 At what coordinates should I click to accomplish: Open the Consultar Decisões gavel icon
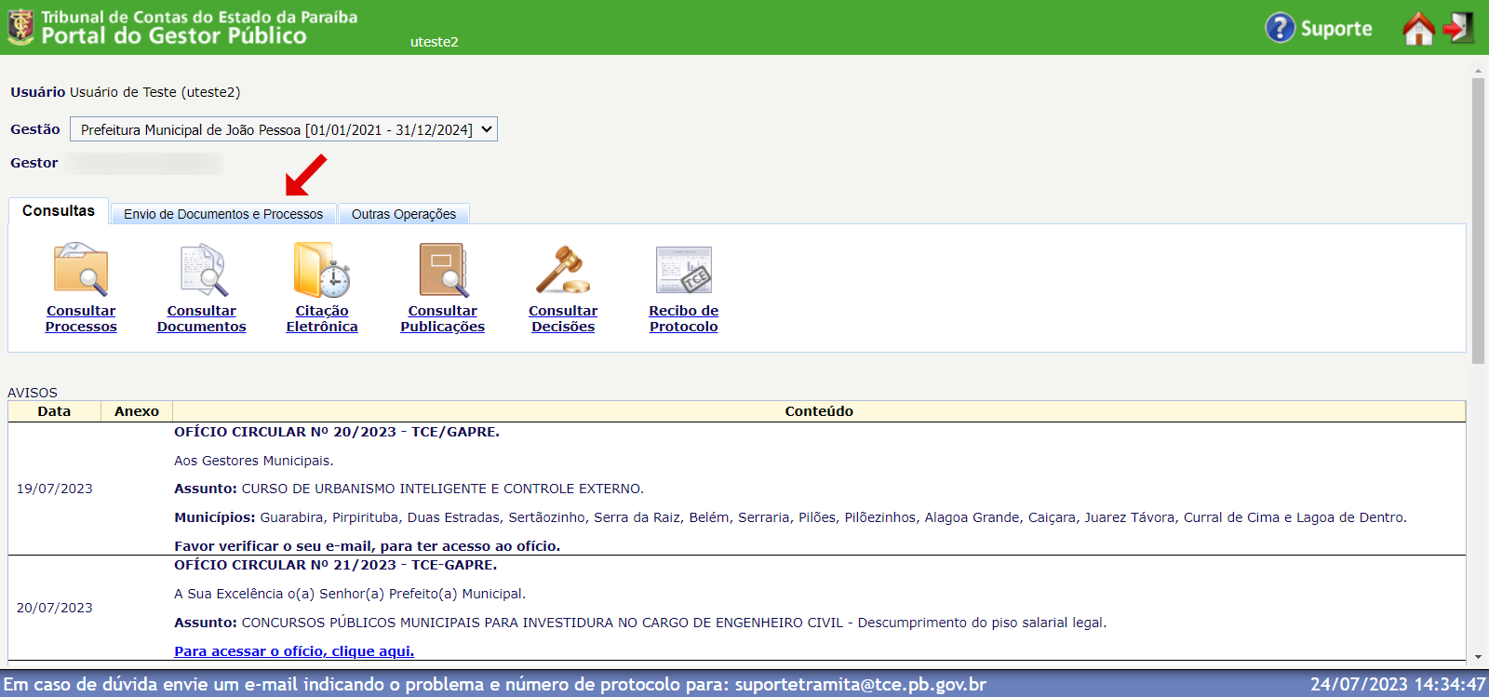point(563,270)
